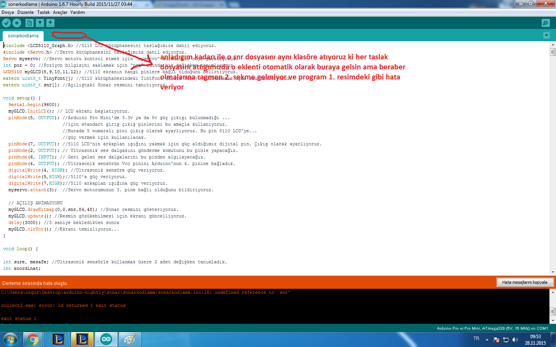This screenshot has height=347, width=556.
Task: Upload the sketch with the arrow button
Action: tap(17, 23)
